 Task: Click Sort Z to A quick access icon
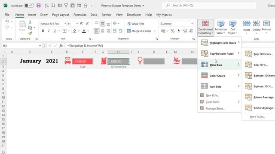(x=53, y=6)
